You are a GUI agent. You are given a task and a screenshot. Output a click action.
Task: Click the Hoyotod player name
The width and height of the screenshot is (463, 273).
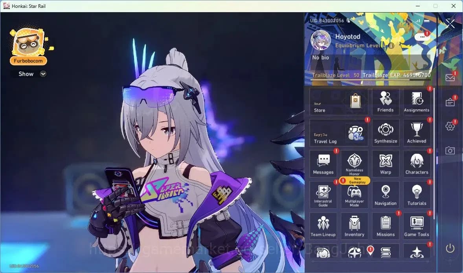click(x=347, y=36)
